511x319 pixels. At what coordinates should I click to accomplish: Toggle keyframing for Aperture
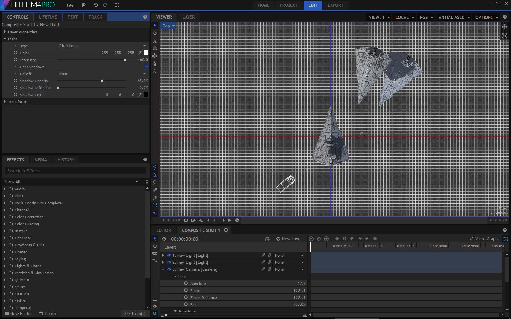coord(186,283)
